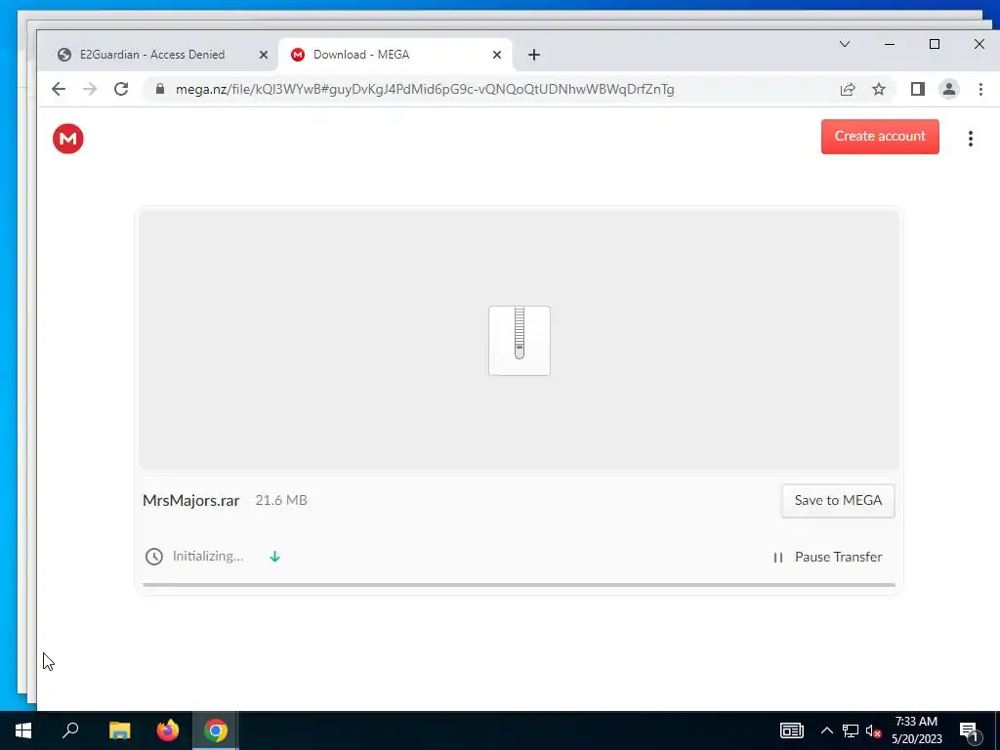
Task: Open the network status tray icon
Action: (x=851, y=730)
